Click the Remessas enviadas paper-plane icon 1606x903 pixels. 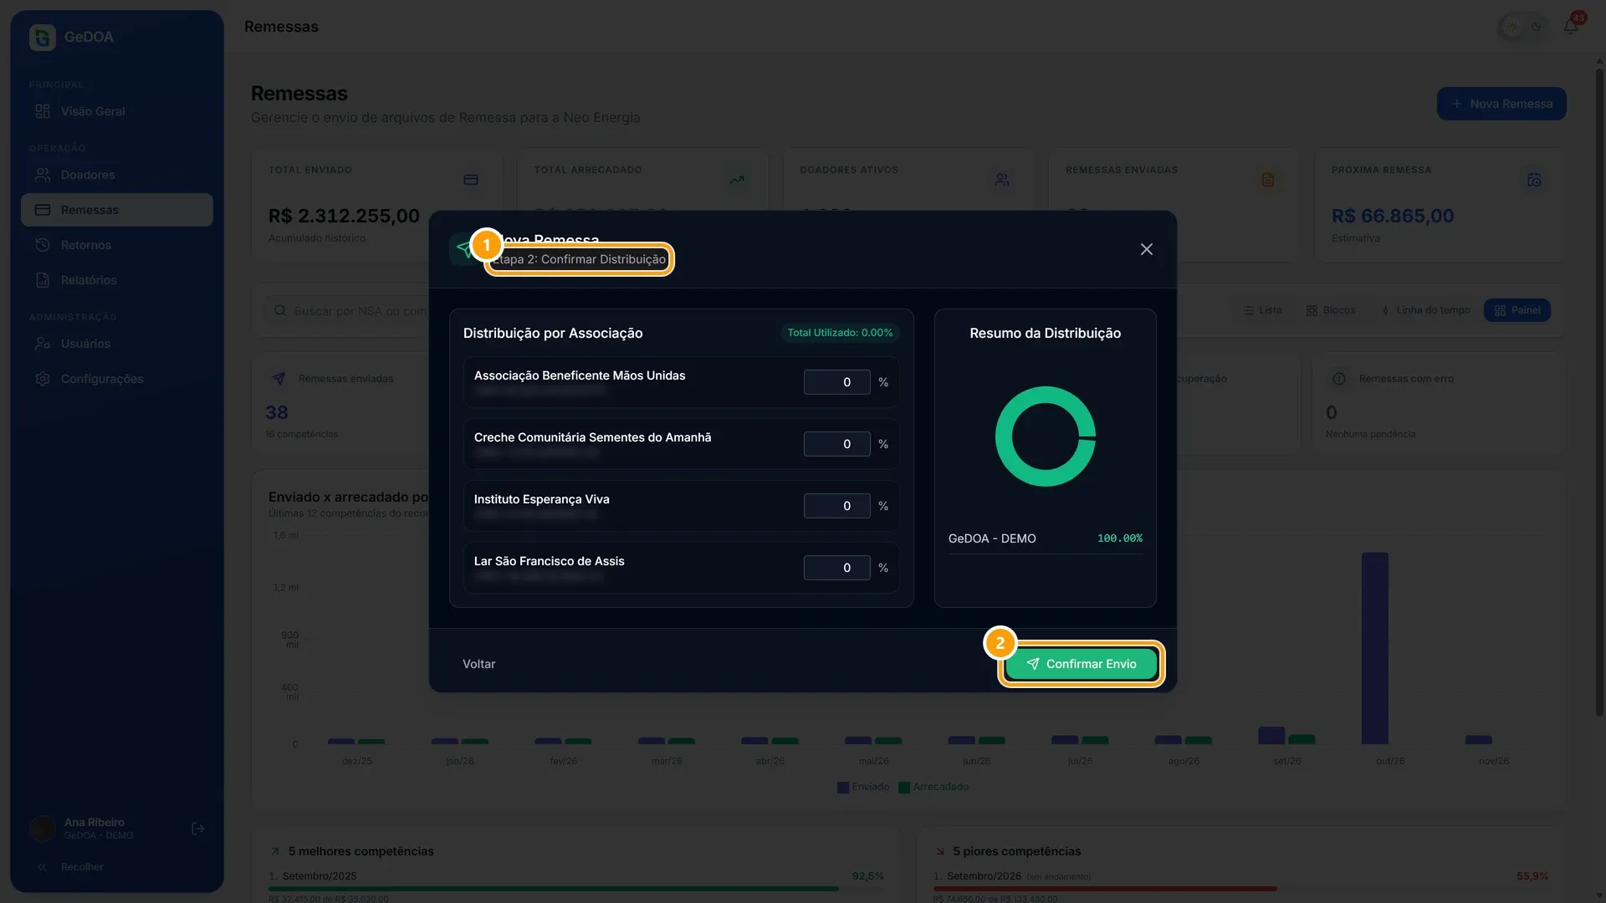279,379
